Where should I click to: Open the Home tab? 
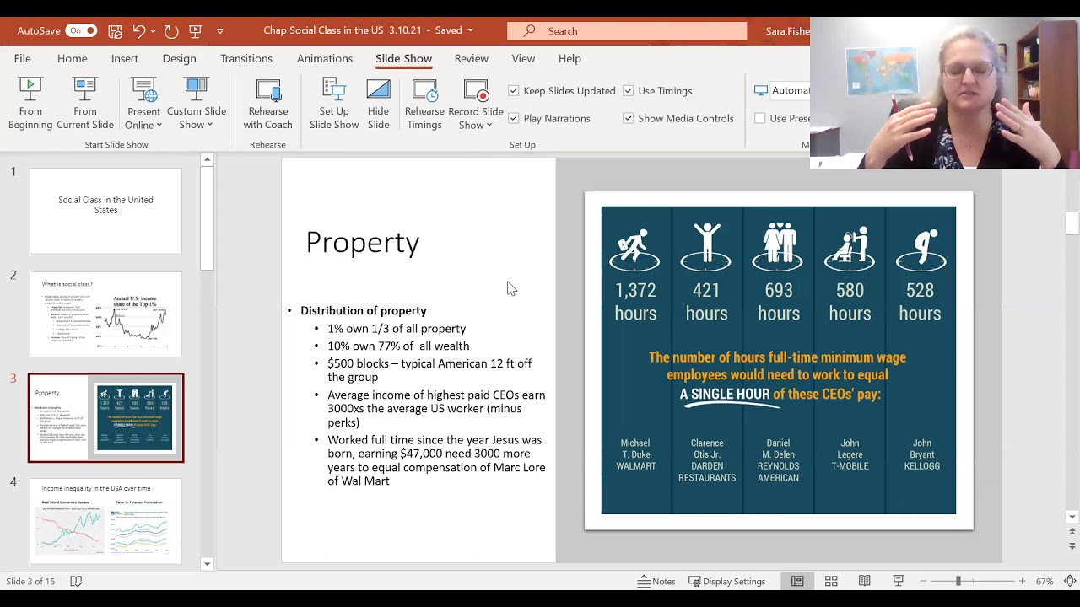[x=73, y=58]
